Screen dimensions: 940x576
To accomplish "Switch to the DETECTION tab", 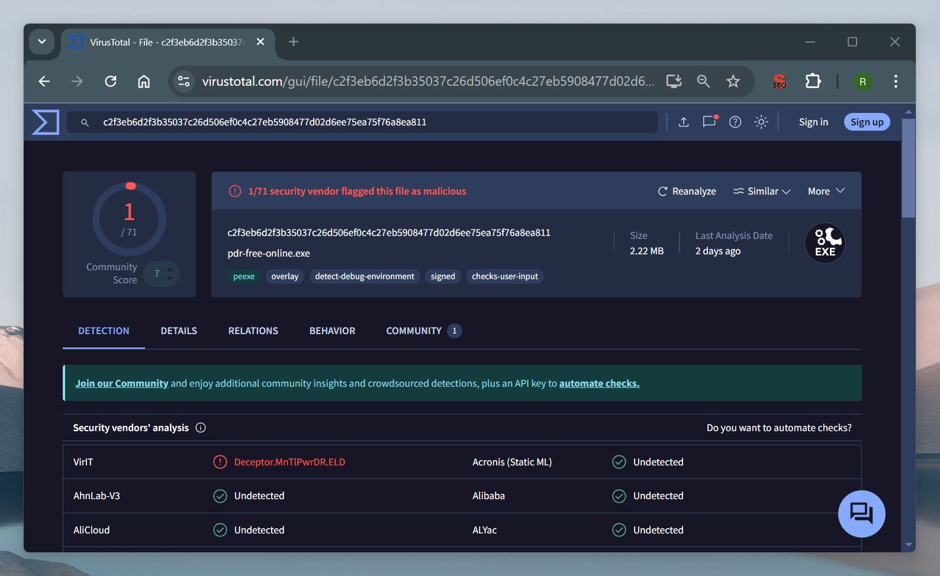I will pyautogui.click(x=104, y=331).
